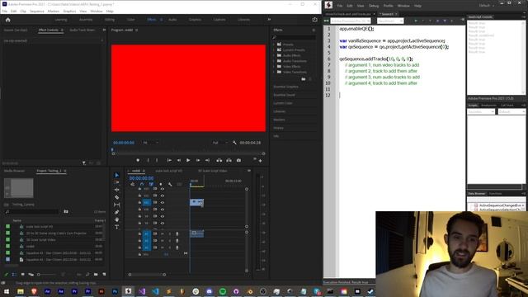This screenshot has width=528, height=297.
Task: Open Program monitor button editor plus
Action: [261, 161]
